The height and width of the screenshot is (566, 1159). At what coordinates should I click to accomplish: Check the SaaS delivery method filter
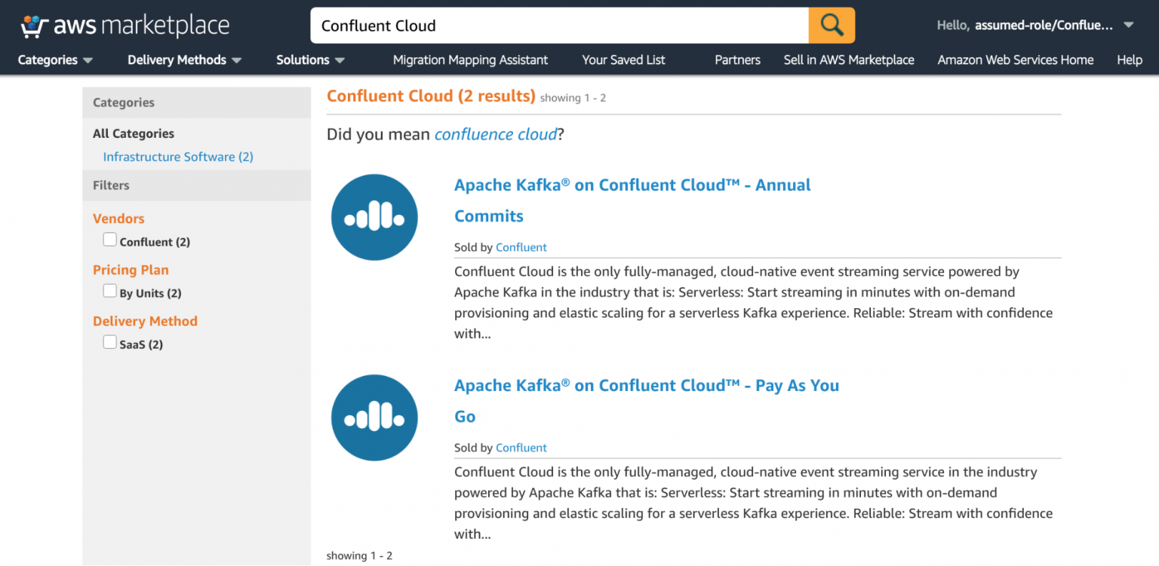tap(109, 341)
